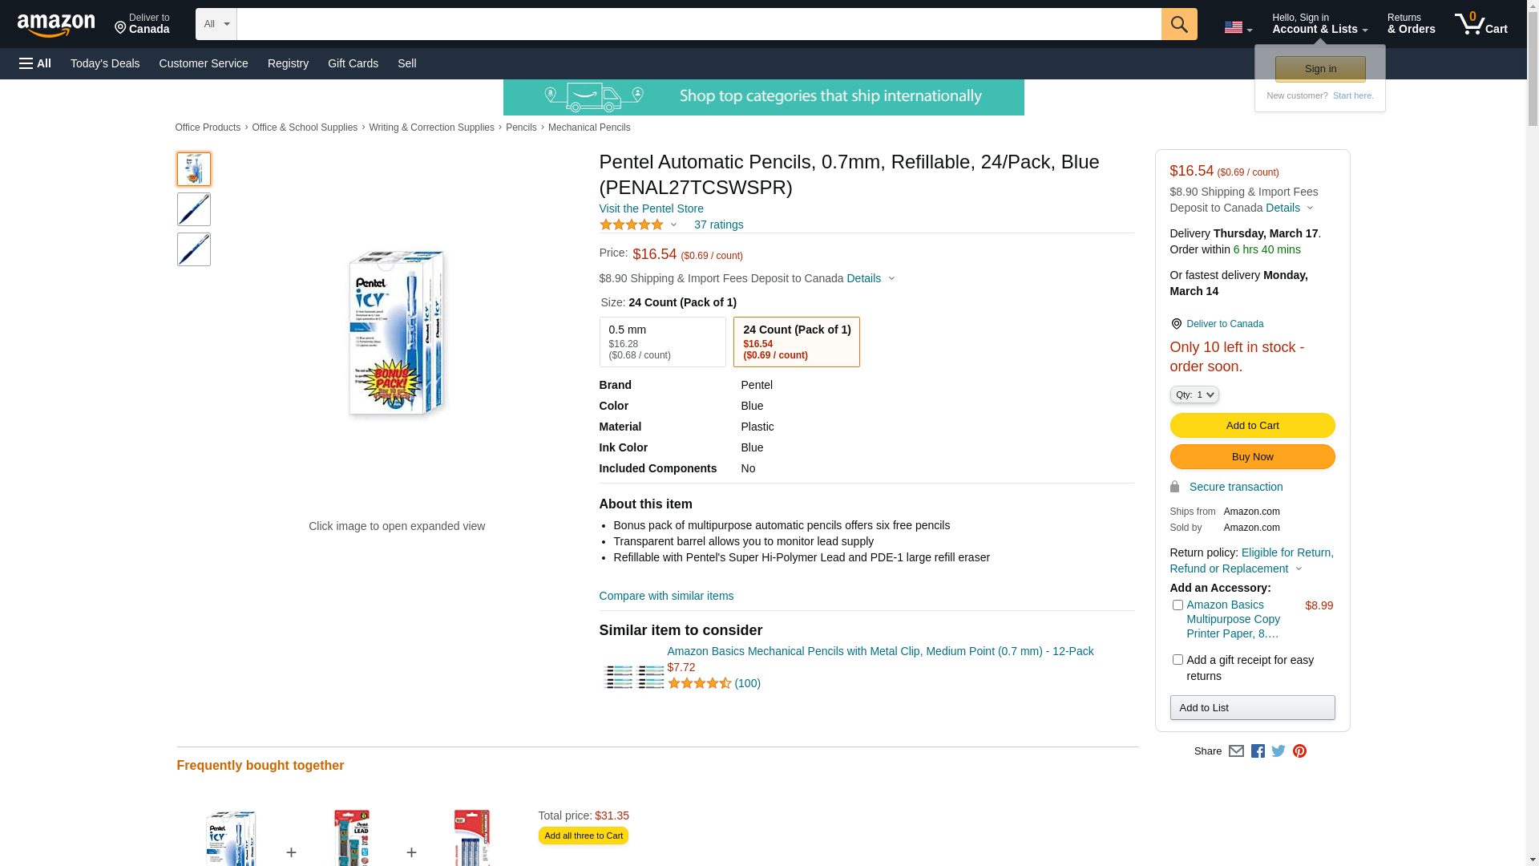The image size is (1539, 866).
Task: Enable gift receipt for easy returns
Action: pos(1177,660)
